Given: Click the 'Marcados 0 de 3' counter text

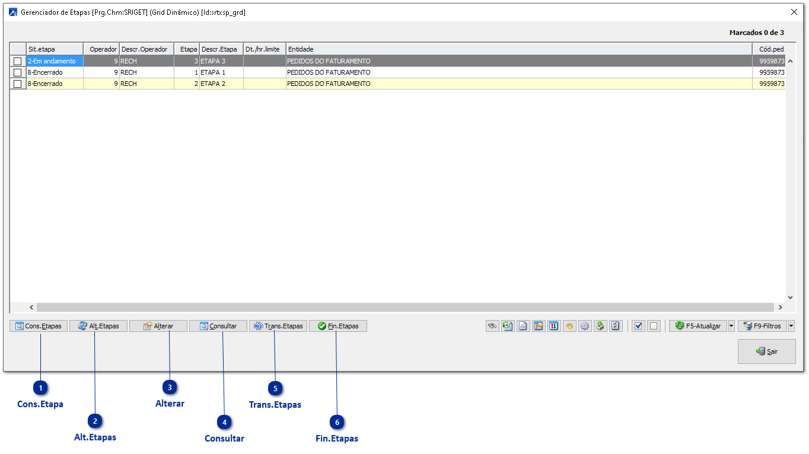Looking at the screenshot, I should click(x=757, y=33).
